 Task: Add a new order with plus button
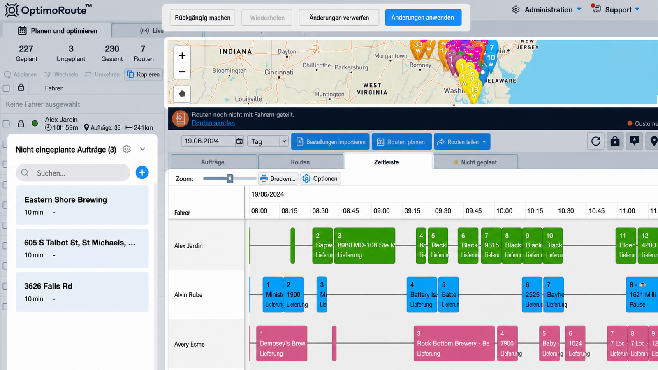[142, 173]
